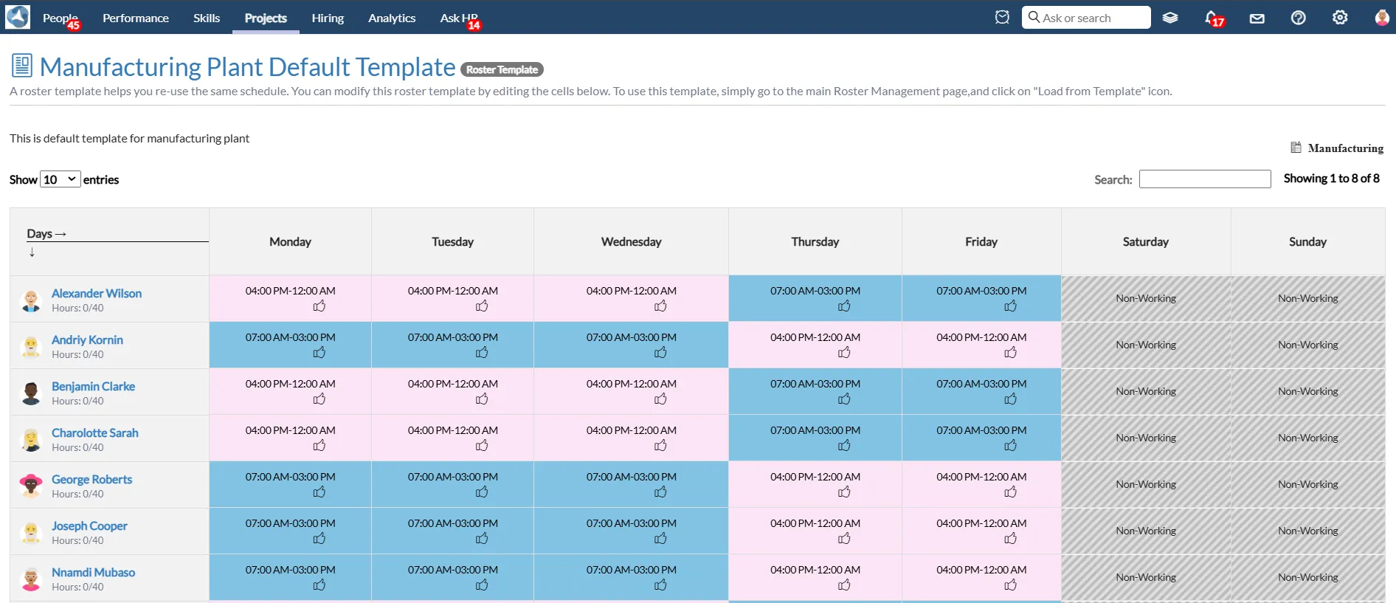Click the Ask or search box
The width and height of the screenshot is (1396, 603).
click(x=1086, y=18)
